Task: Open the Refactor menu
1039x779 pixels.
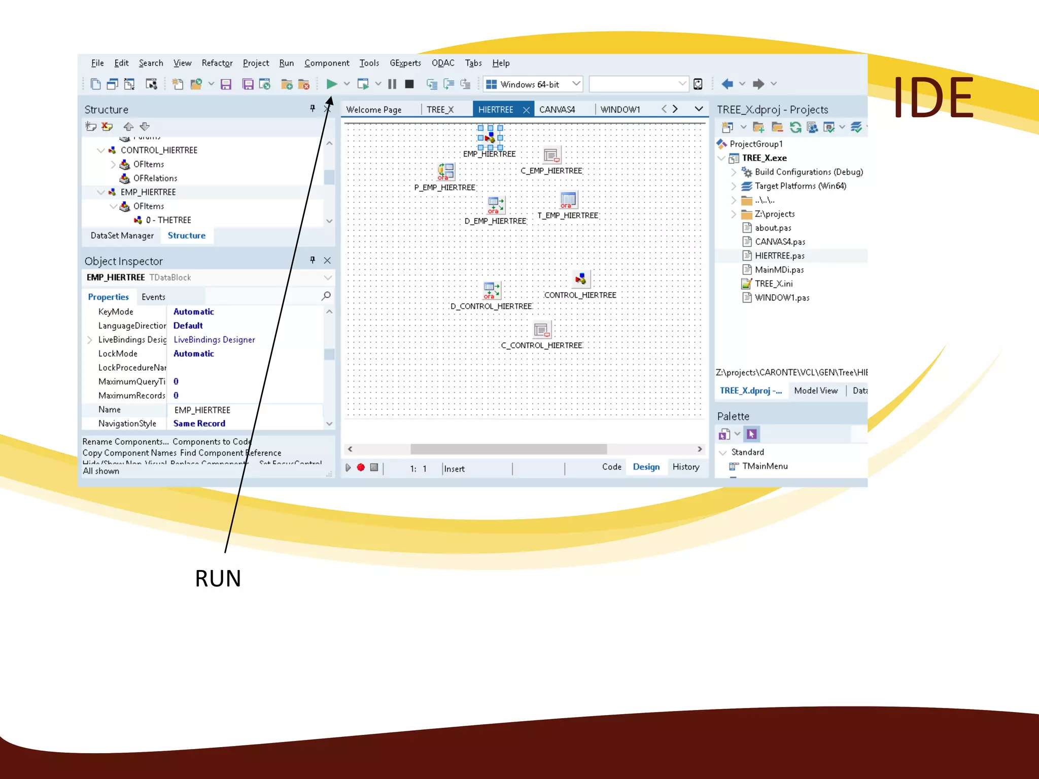Action: pyautogui.click(x=217, y=63)
